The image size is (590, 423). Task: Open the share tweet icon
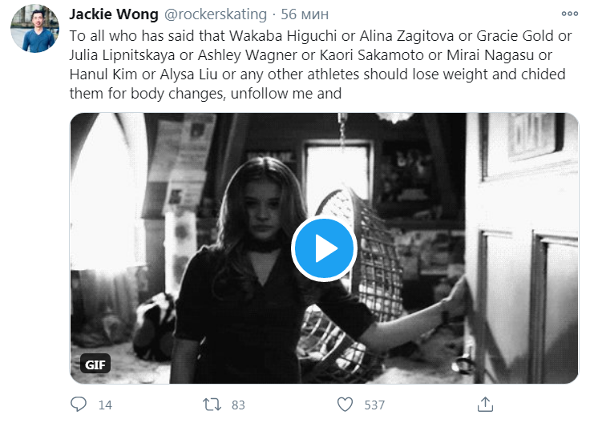pyautogui.click(x=484, y=404)
